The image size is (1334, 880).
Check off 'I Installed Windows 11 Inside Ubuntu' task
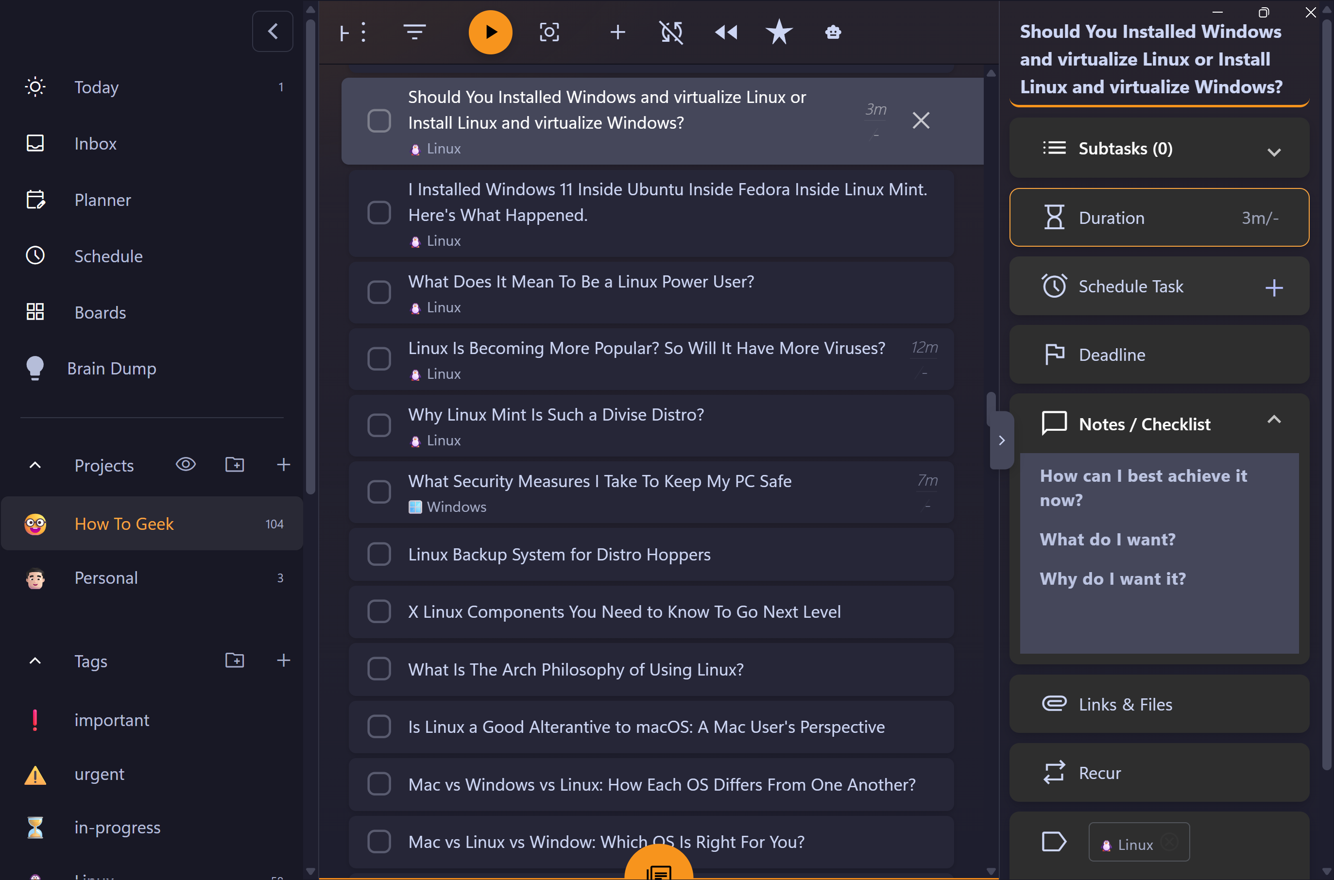[x=379, y=213]
